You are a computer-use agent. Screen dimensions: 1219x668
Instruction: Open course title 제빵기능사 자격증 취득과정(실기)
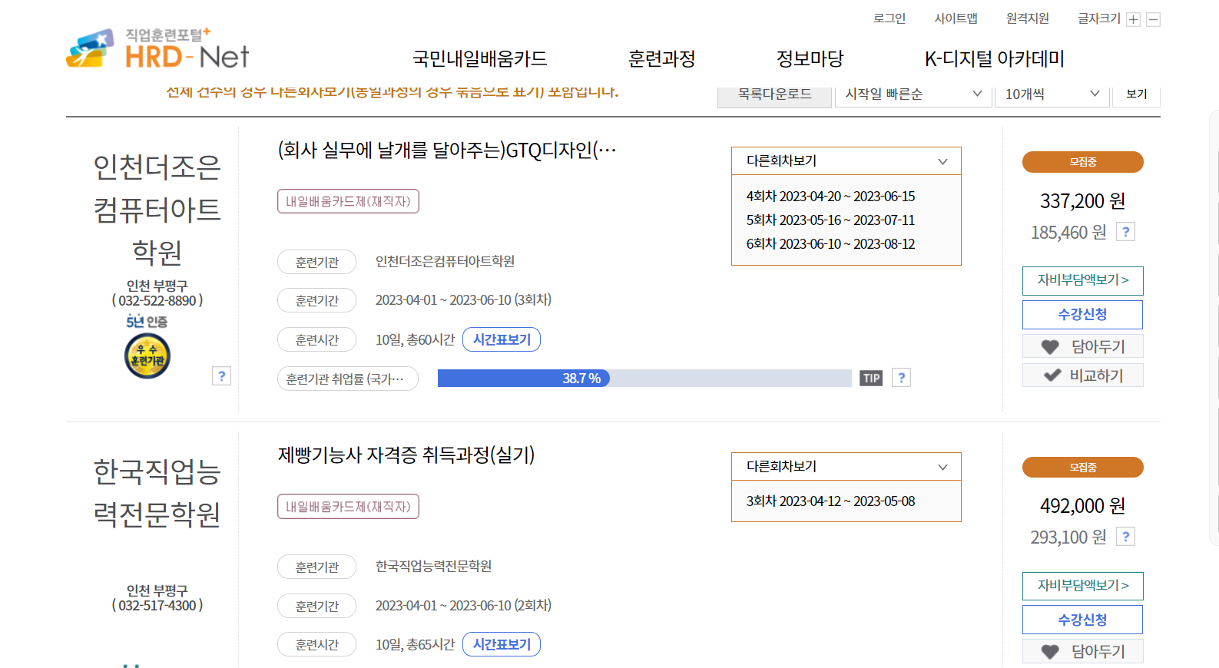(x=406, y=455)
